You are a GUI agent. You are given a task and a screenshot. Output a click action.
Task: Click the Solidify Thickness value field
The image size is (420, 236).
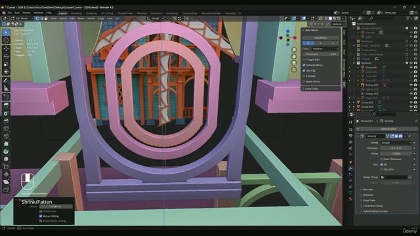(396, 148)
